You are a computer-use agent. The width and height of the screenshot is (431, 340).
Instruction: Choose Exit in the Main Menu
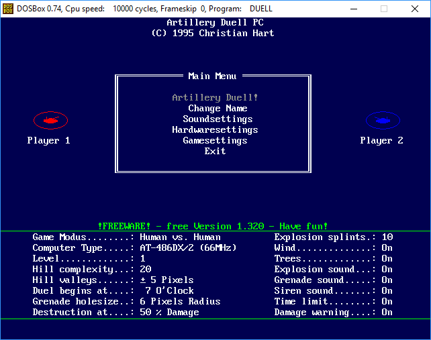tap(215, 151)
